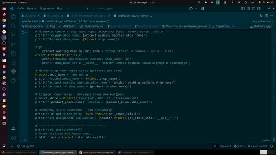
Task: Open the Приложения menu in top bar
Action: coord(9,3)
